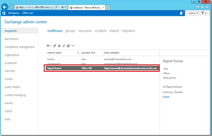Click krishna@checkwhatsin.com email cell

coord(118,59)
